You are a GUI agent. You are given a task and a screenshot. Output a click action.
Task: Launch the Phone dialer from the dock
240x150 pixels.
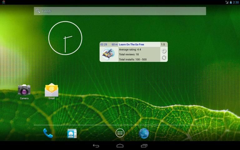click(48, 133)
